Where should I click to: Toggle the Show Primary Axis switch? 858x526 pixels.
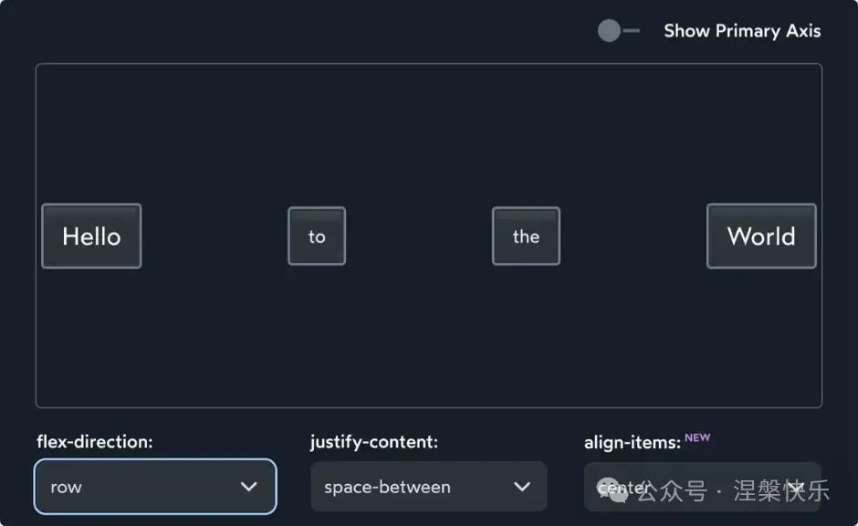pos(619,31)
